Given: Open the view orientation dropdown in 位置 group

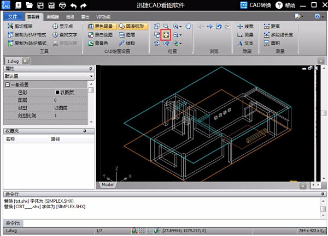Looking at the screenshot, I should click(x=180, y=44).
